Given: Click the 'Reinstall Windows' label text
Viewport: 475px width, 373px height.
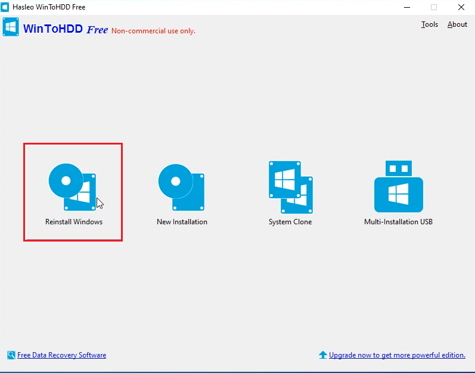Looking at the screenshot, I should click(x=74, y=221).
